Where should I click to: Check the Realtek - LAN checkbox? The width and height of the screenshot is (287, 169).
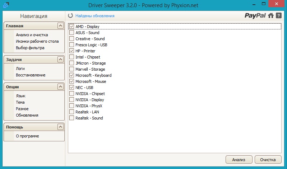pos(71,112)
